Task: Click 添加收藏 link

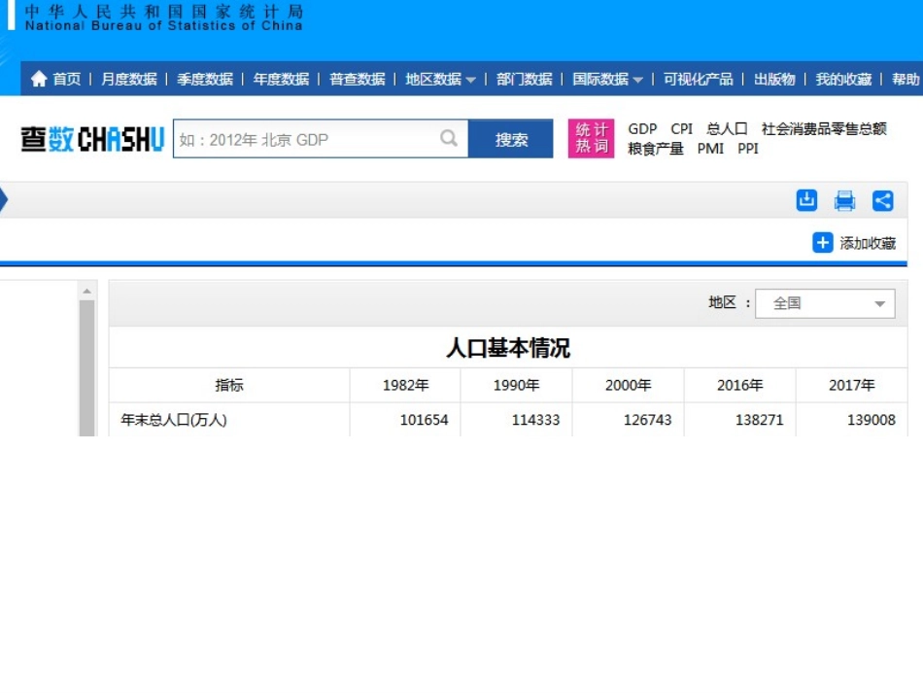Action: tap(868, 243)
